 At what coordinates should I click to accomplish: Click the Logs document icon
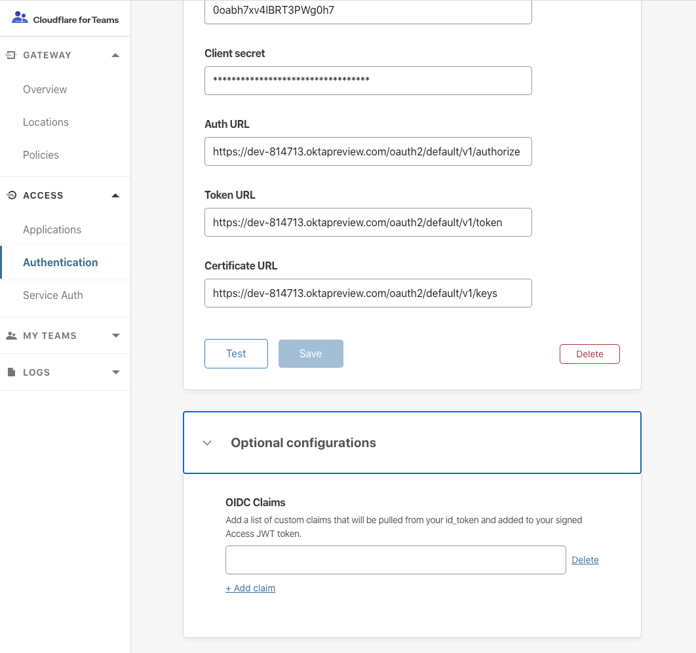click(x=11, y=372)
